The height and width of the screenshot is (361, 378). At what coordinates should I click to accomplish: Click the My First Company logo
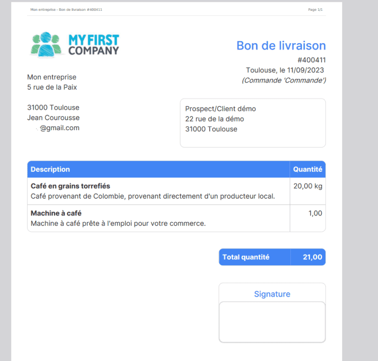coord(75,44)
